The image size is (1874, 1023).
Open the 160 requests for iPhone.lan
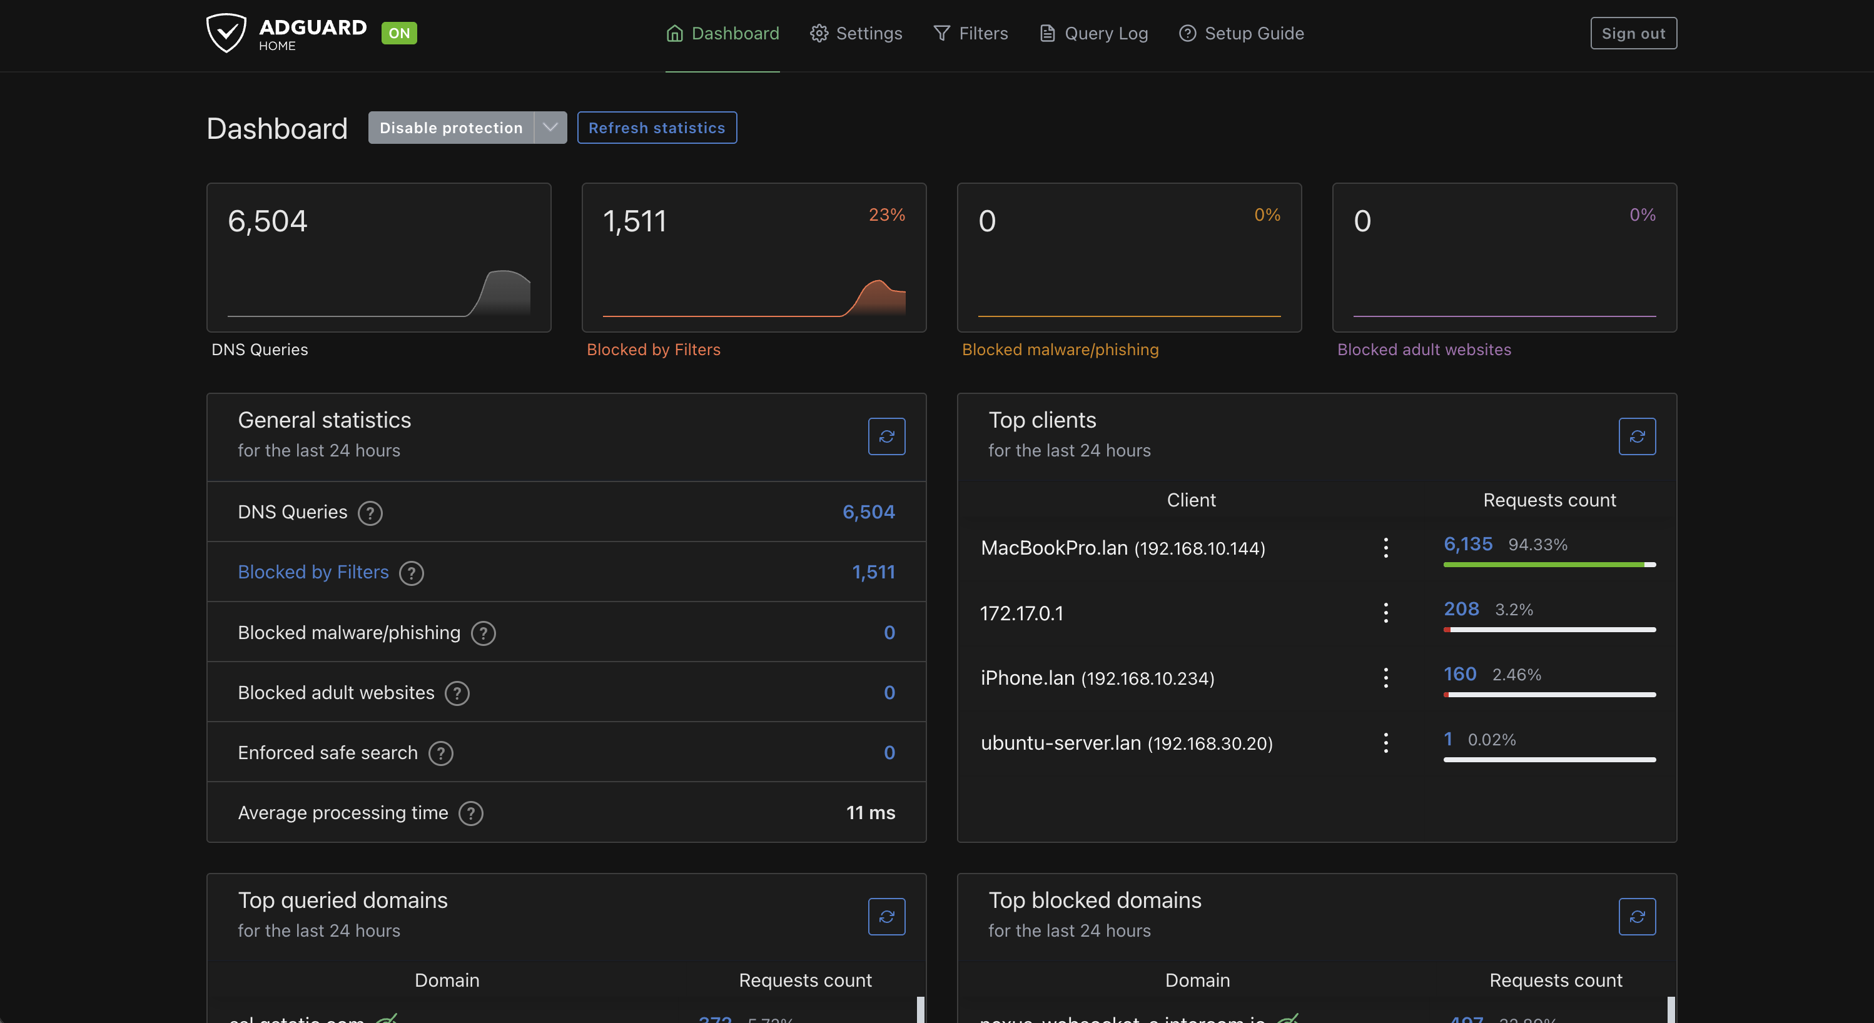coord(1459,674)
